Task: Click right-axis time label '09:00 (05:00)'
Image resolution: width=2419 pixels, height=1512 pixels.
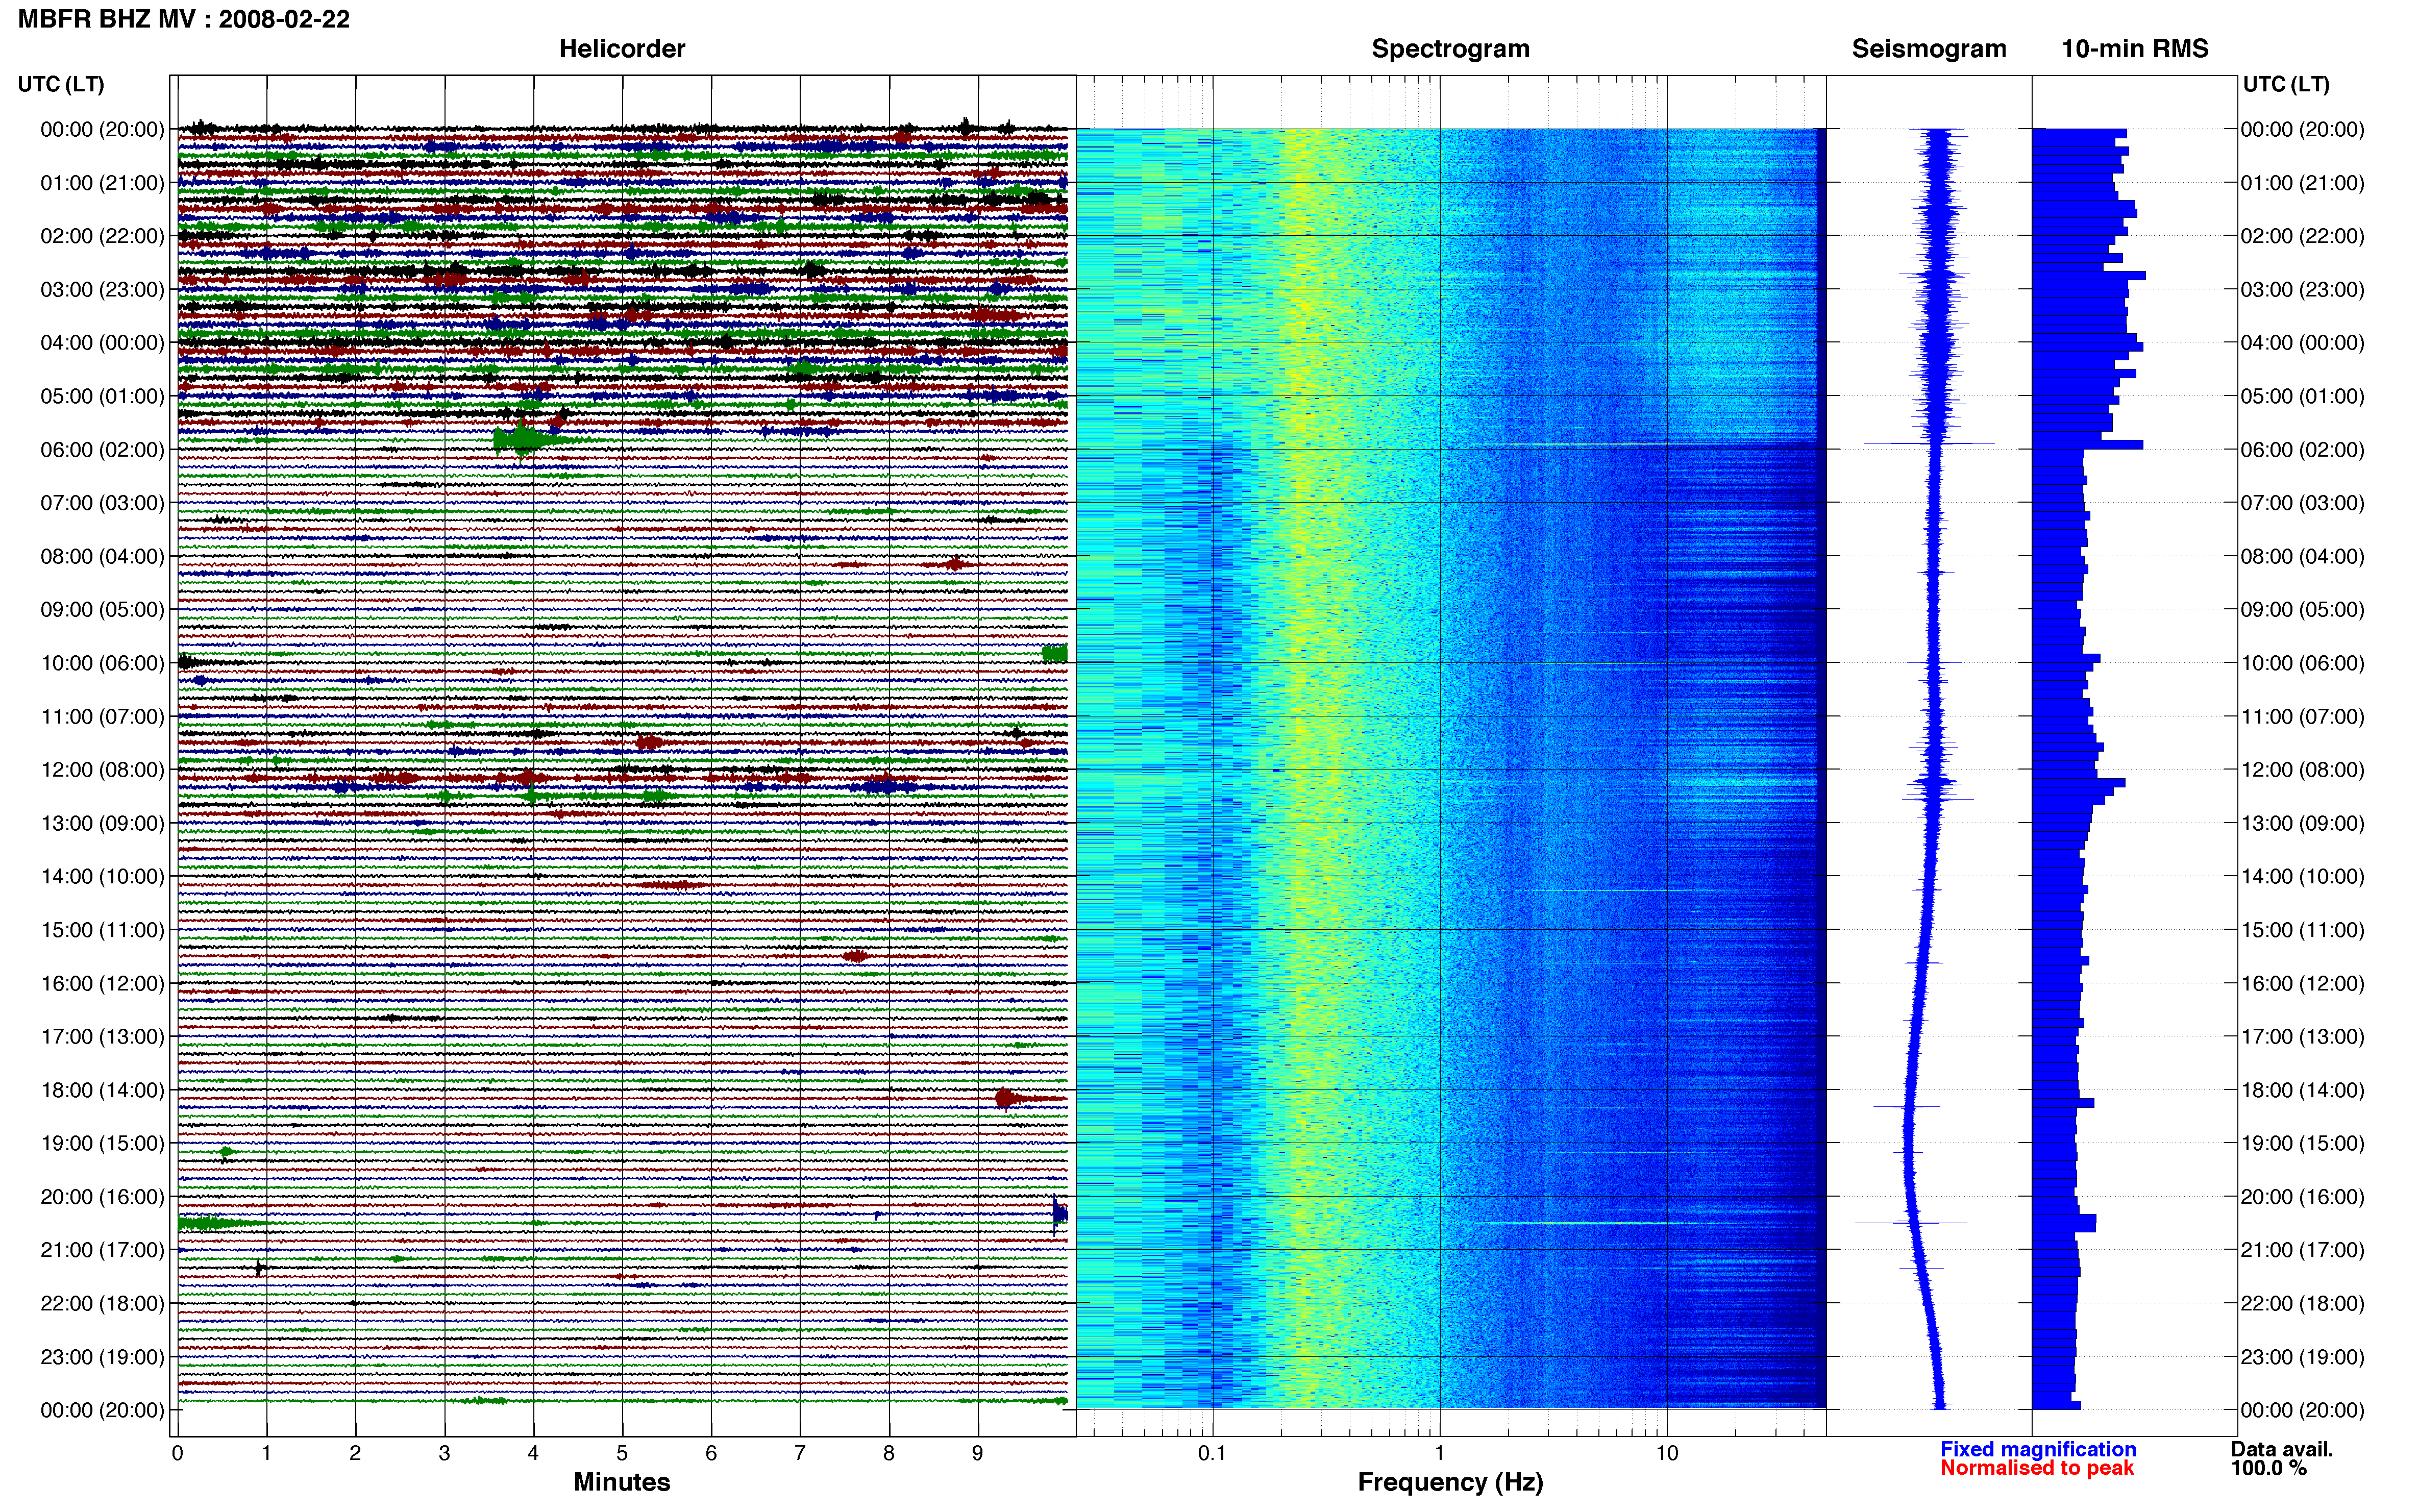Action: [x=2302, y=610]
